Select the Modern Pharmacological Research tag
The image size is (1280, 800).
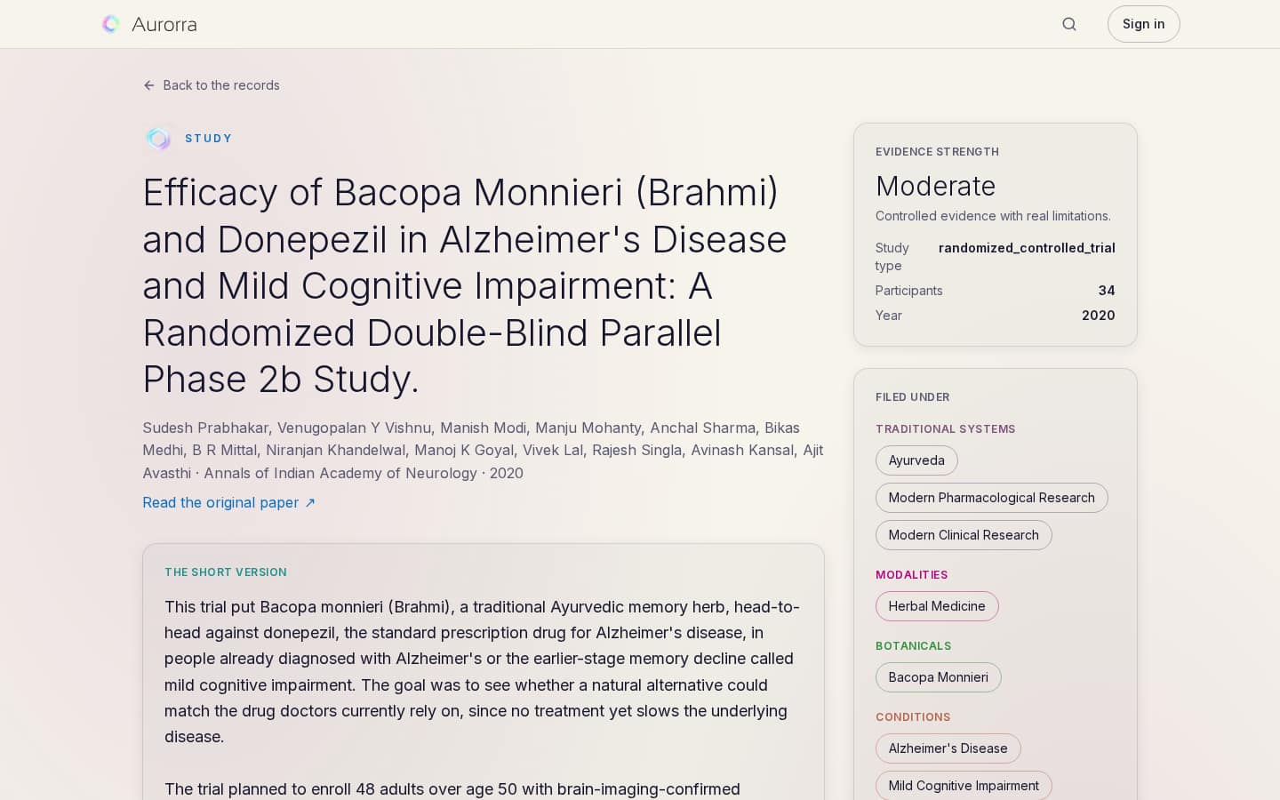coord(991,498)
